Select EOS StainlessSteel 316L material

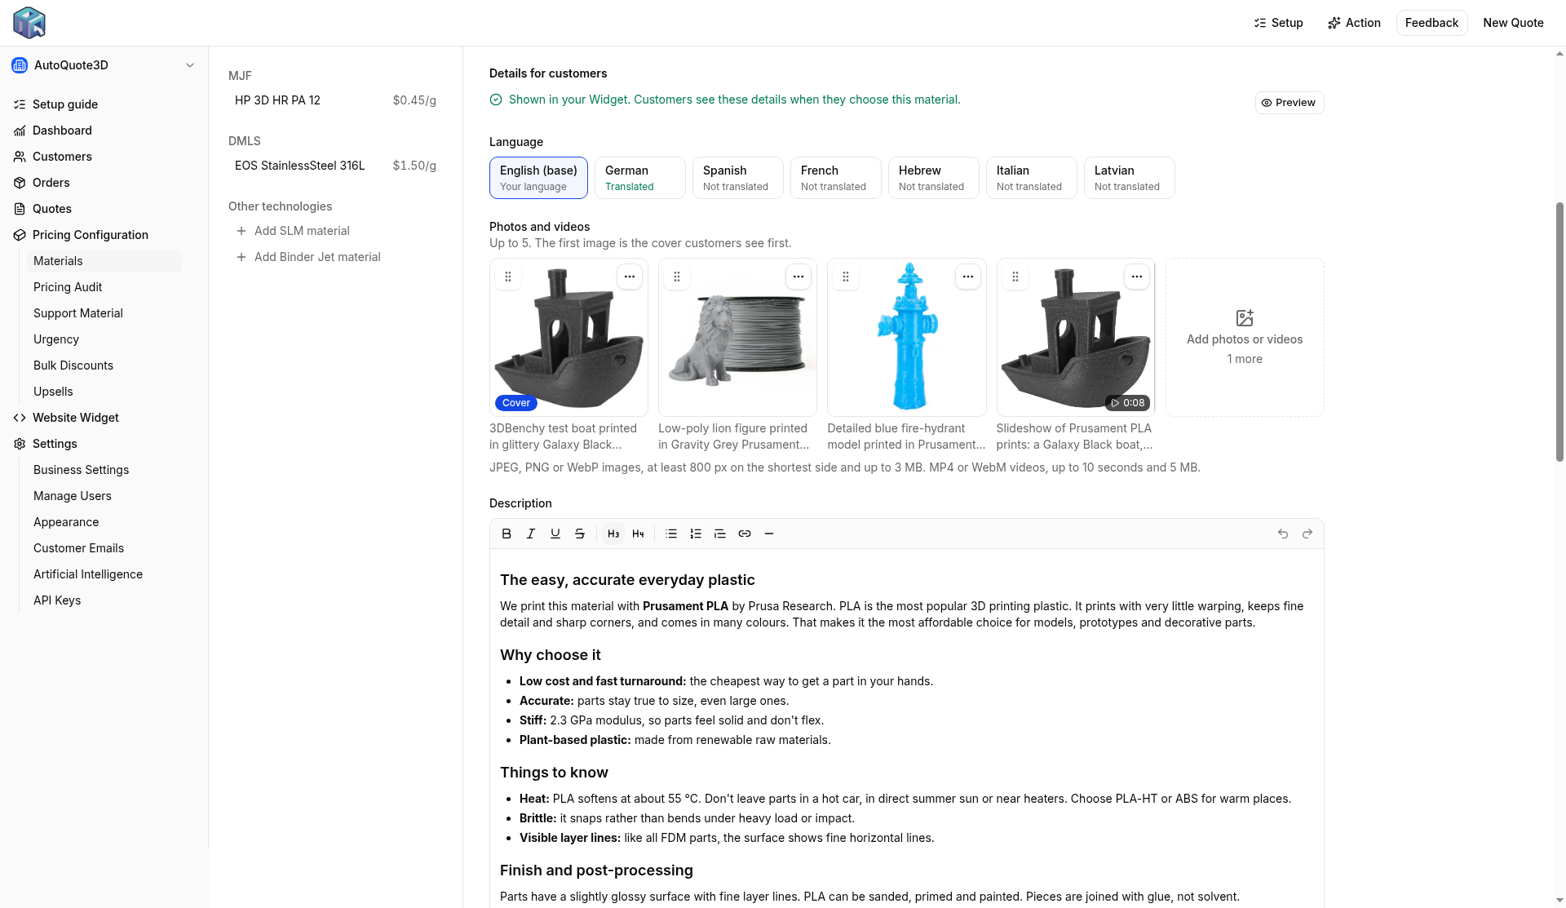coord(335,166)
